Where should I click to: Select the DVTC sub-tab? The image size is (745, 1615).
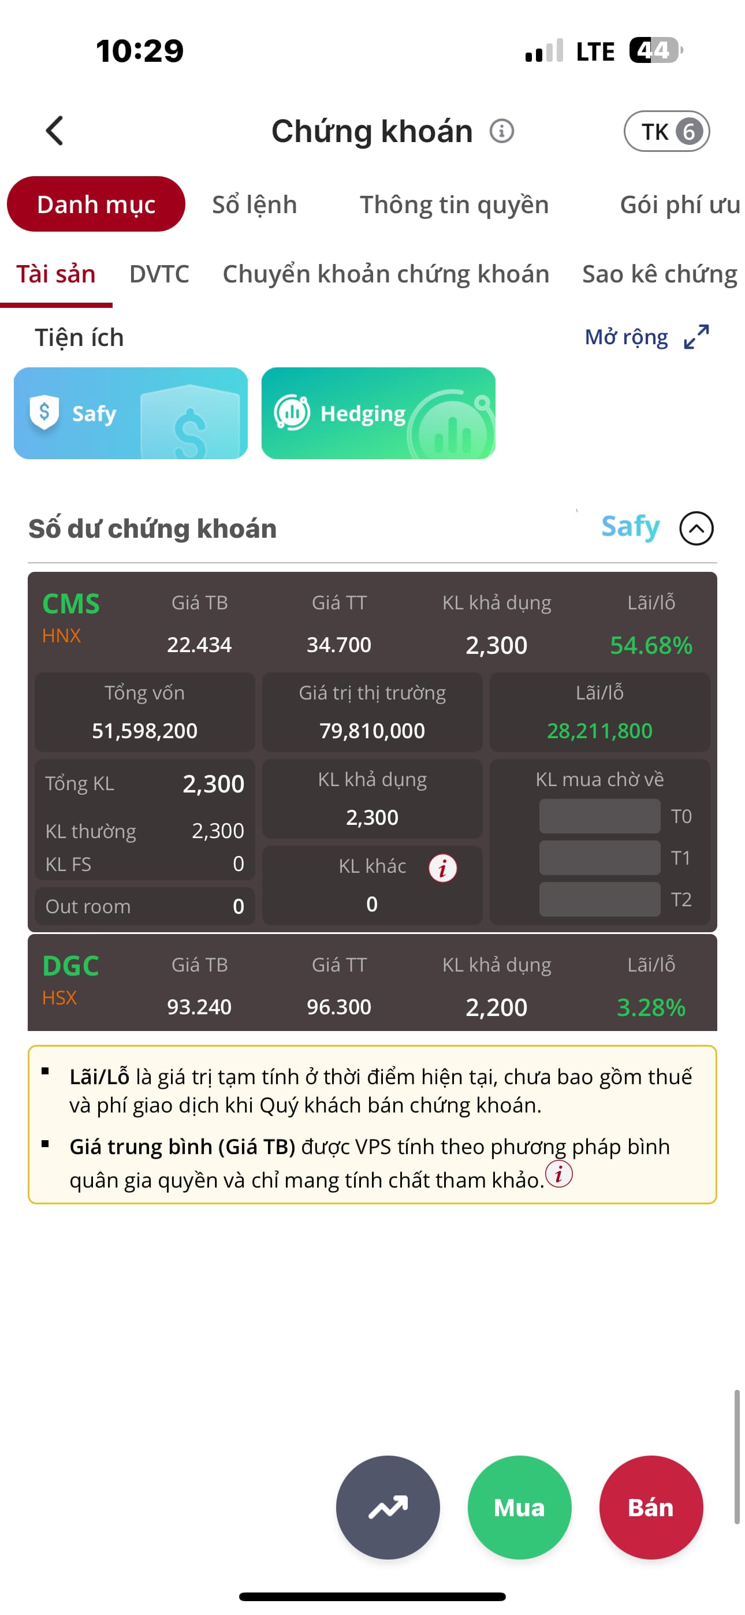coord(159,274)
